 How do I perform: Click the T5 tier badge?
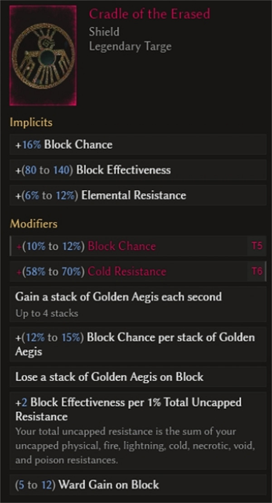point(257,246)
